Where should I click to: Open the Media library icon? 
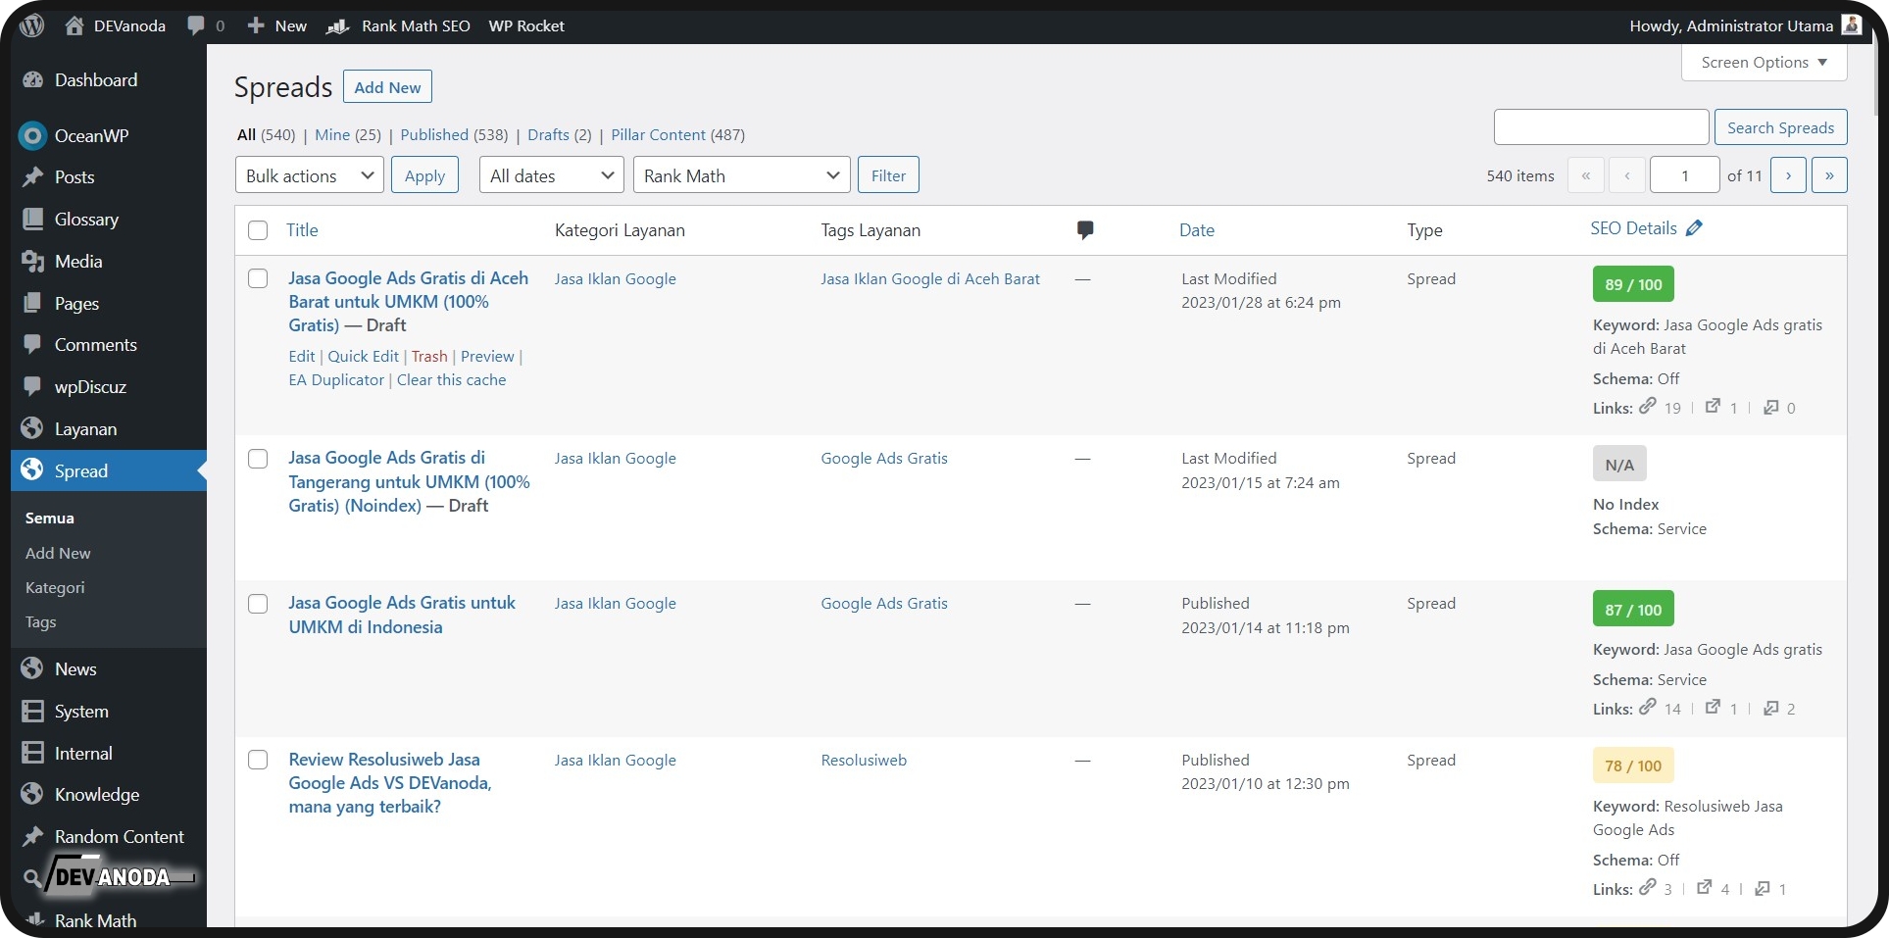pyautogui.click(x=32, y=262)
